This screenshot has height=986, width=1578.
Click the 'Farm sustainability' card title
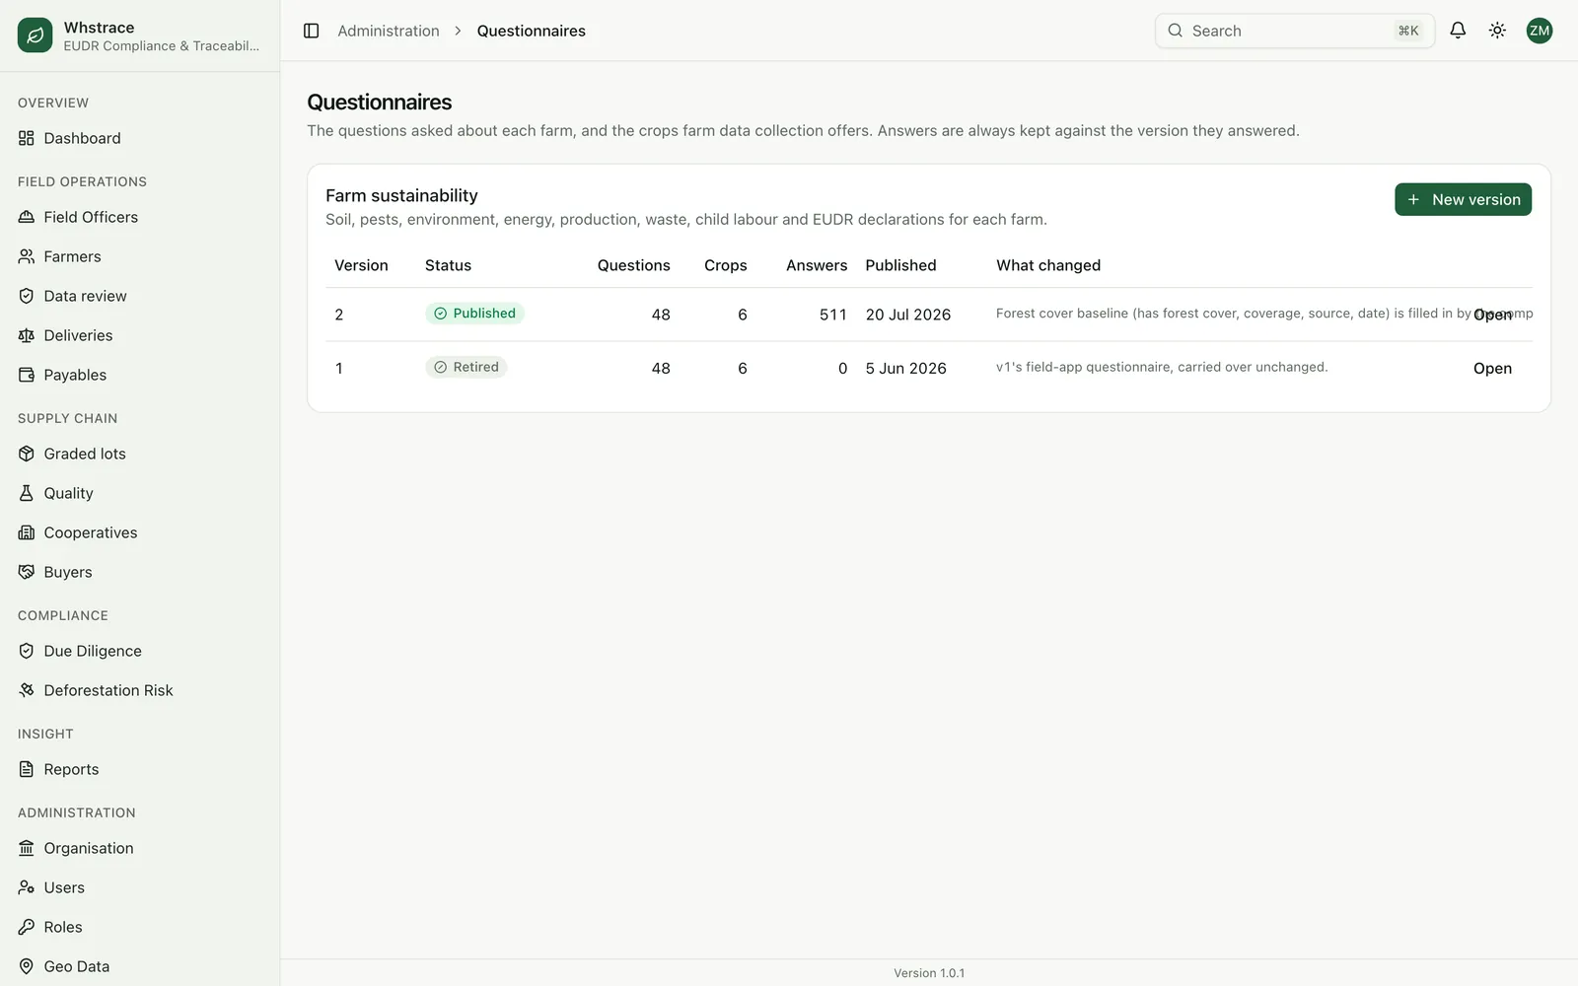[401, 195]
